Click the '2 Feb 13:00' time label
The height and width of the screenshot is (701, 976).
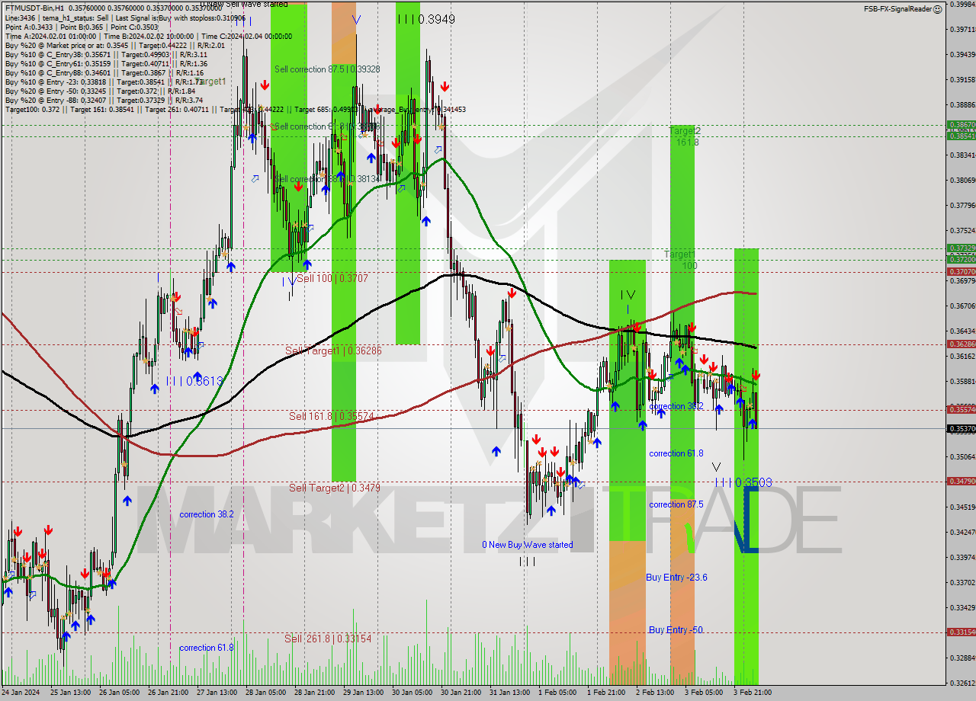coord(655,693)
